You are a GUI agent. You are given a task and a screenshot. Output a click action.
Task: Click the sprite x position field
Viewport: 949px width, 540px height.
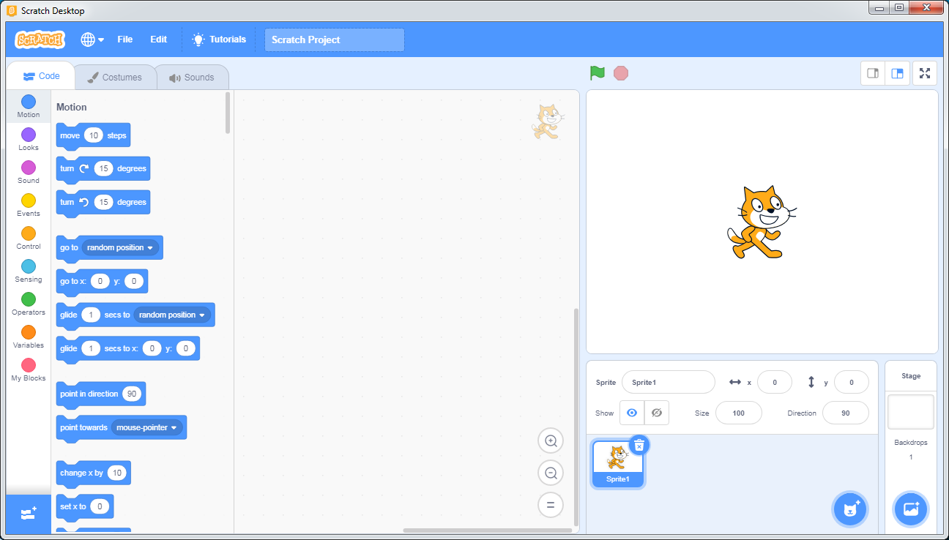[x=775, y=382]
